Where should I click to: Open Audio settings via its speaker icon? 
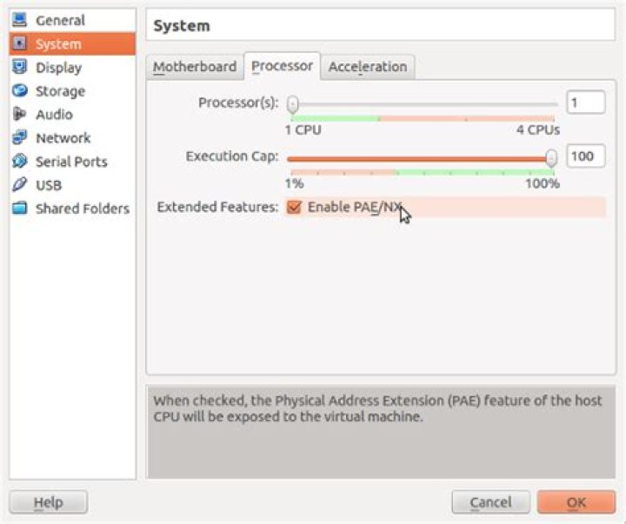coord(19,114)
